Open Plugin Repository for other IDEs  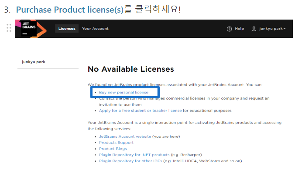[130, 161]
